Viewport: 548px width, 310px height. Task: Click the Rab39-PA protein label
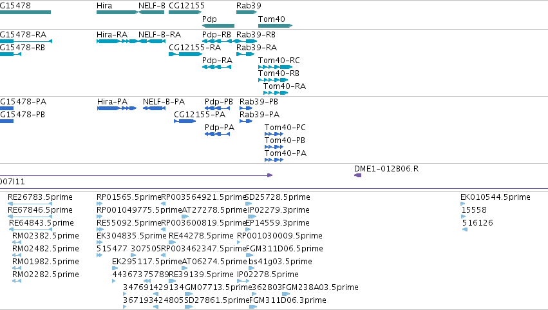point(260,115)
